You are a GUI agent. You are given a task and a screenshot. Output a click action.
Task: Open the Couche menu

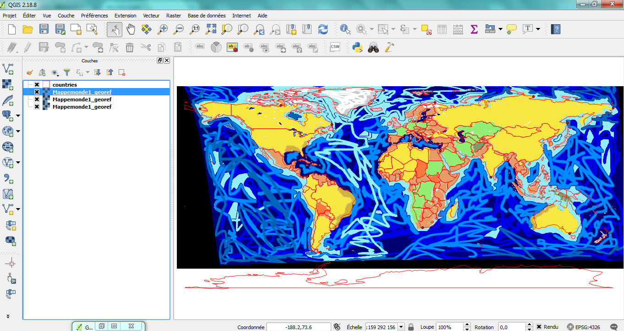(x=66, y=16)
